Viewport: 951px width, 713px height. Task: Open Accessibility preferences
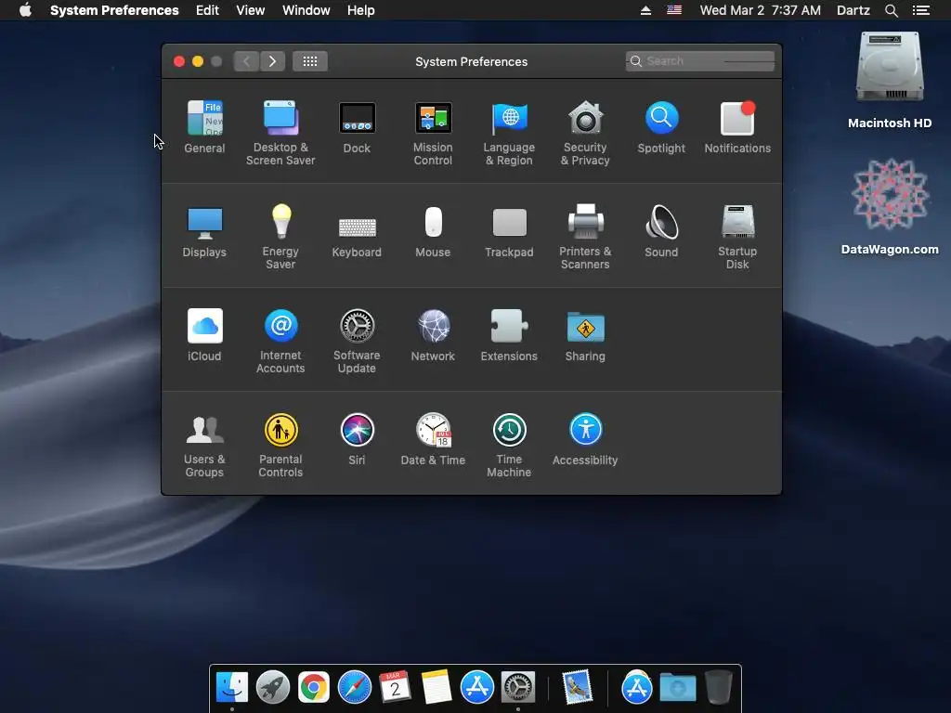[x=585, y=439]
